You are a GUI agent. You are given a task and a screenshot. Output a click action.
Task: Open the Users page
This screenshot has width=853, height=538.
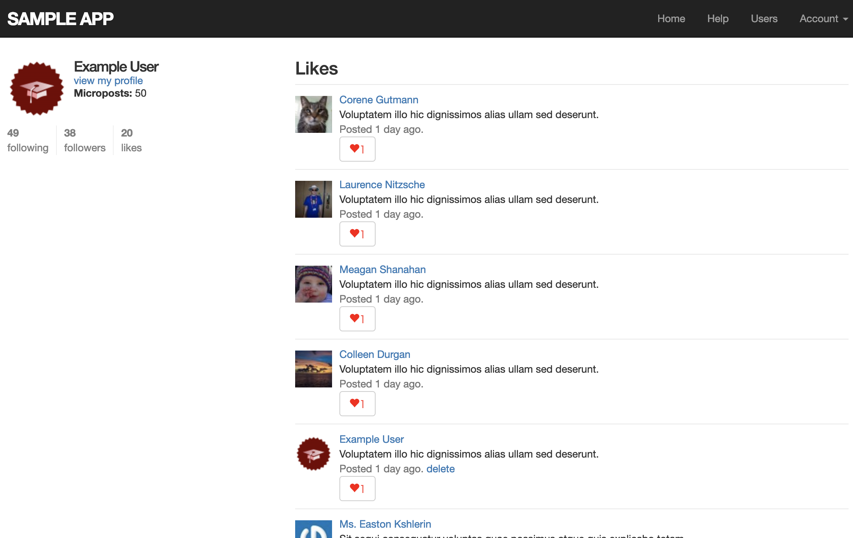(764, 18)
